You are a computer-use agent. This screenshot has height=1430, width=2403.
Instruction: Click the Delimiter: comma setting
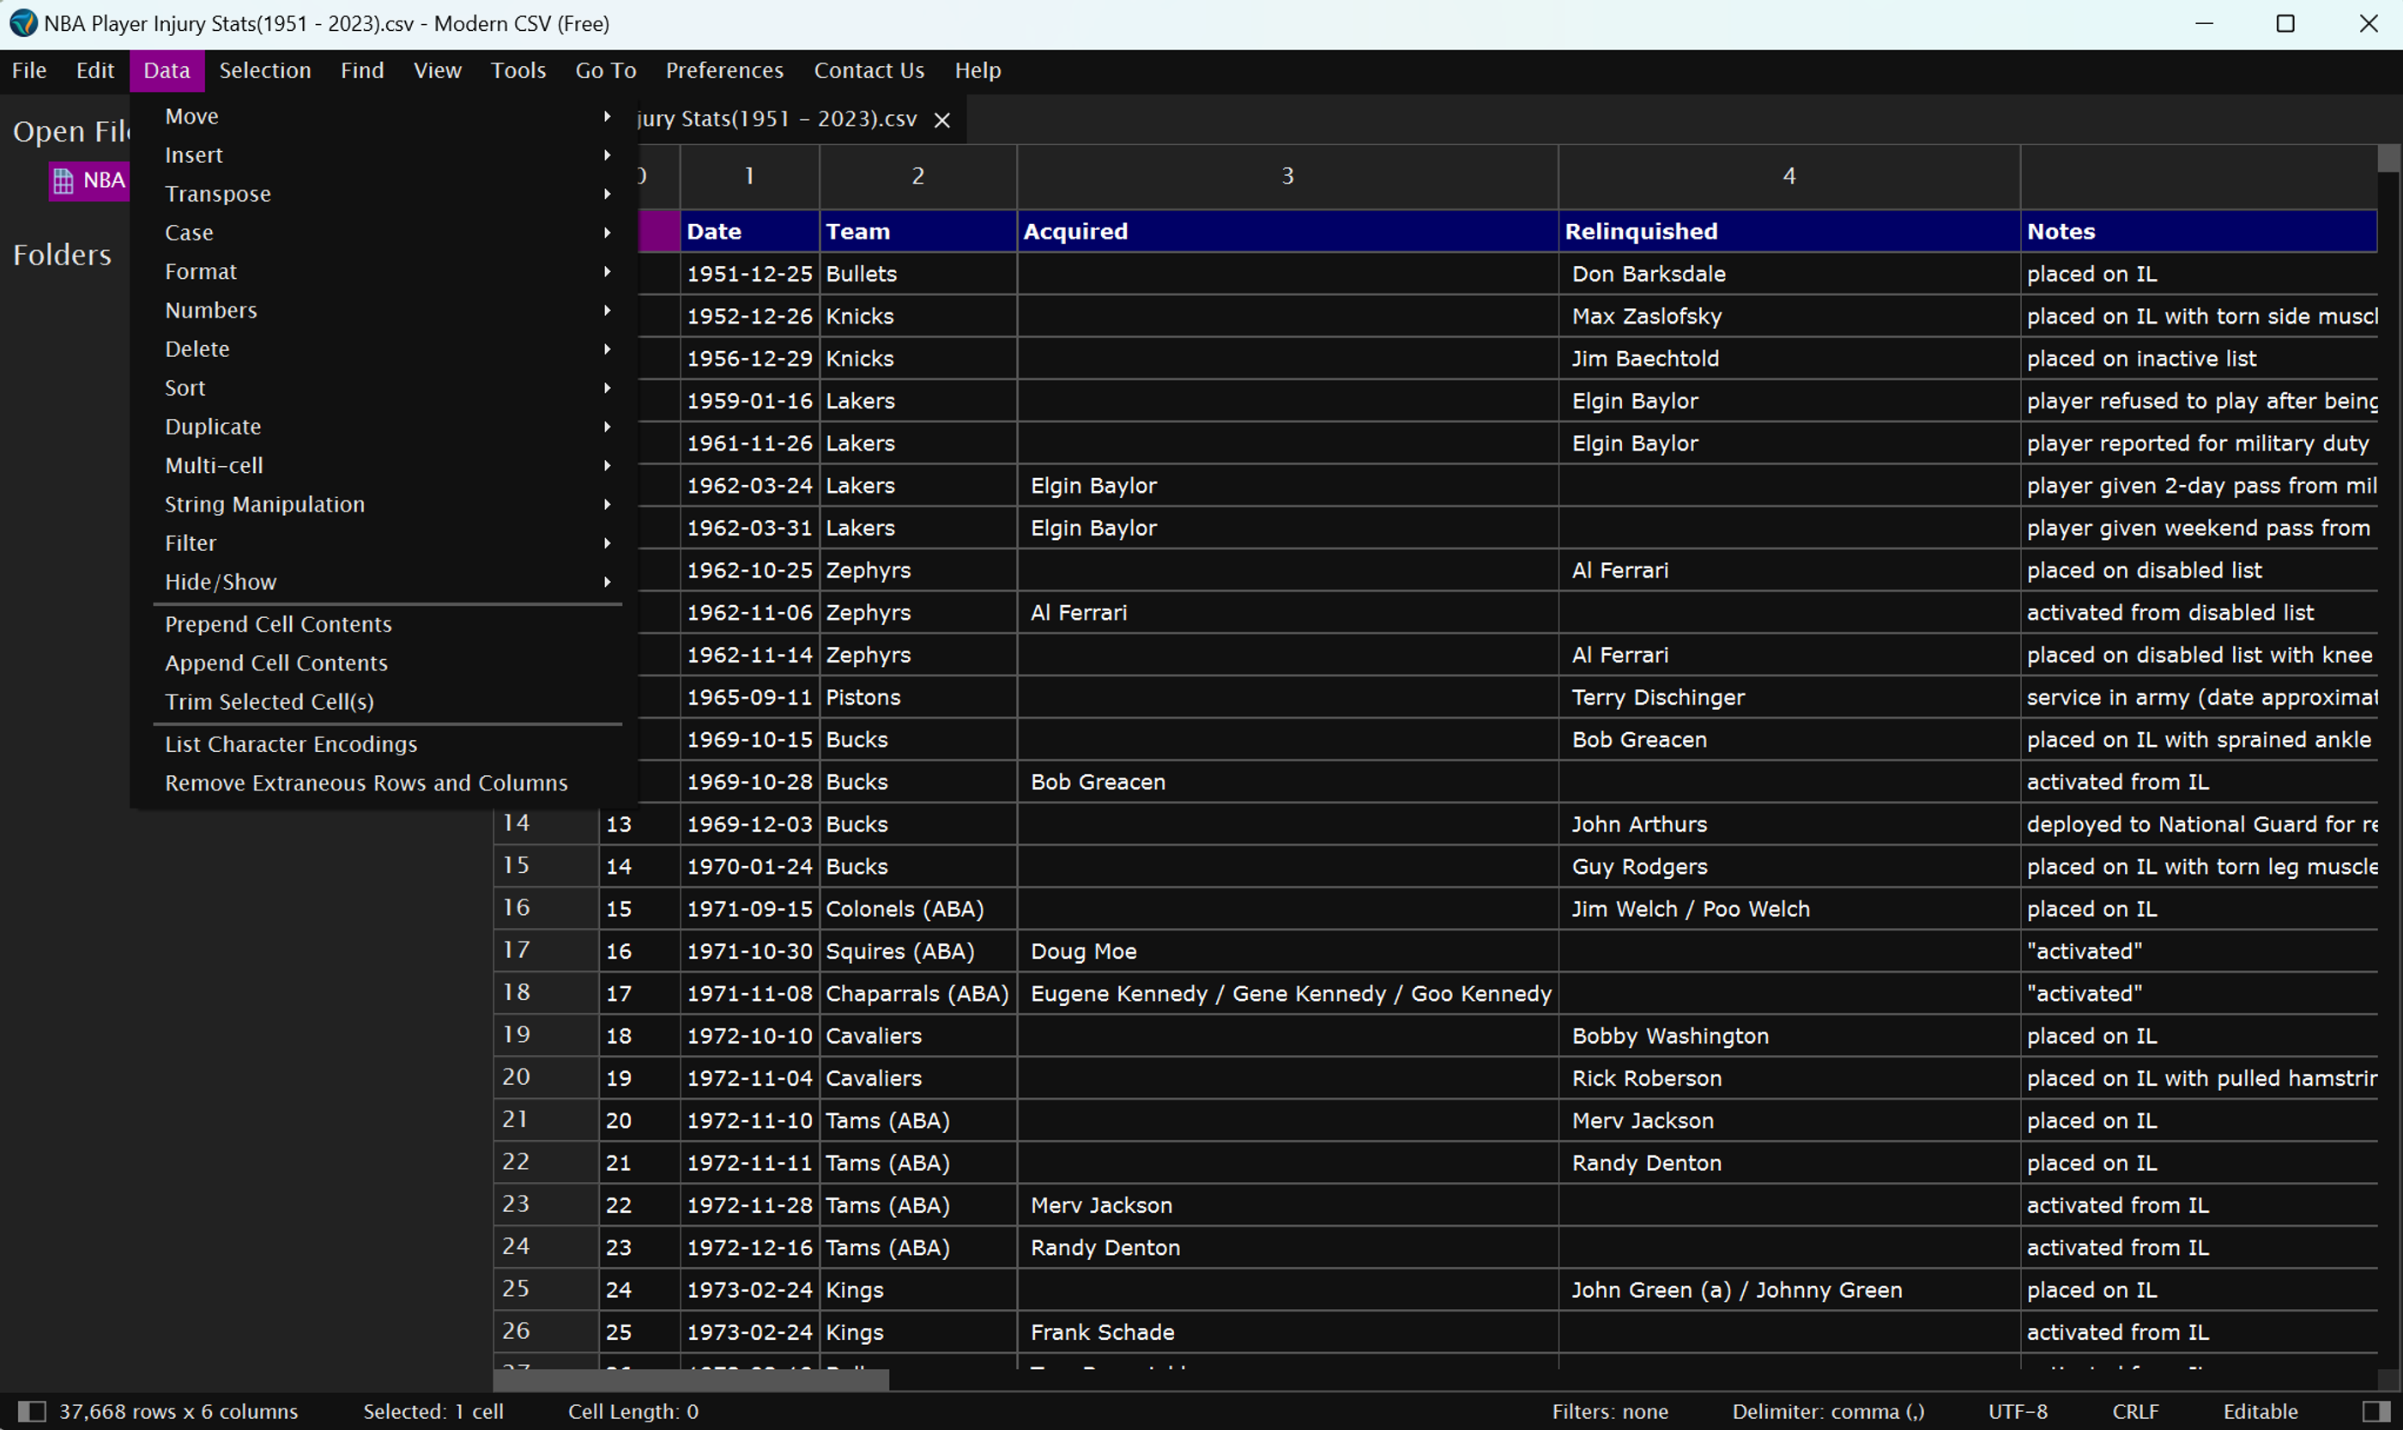pyautogui.click(x=1828, y=1412)
